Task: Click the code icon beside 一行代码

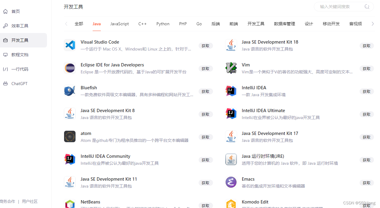Action: (5, 69)
